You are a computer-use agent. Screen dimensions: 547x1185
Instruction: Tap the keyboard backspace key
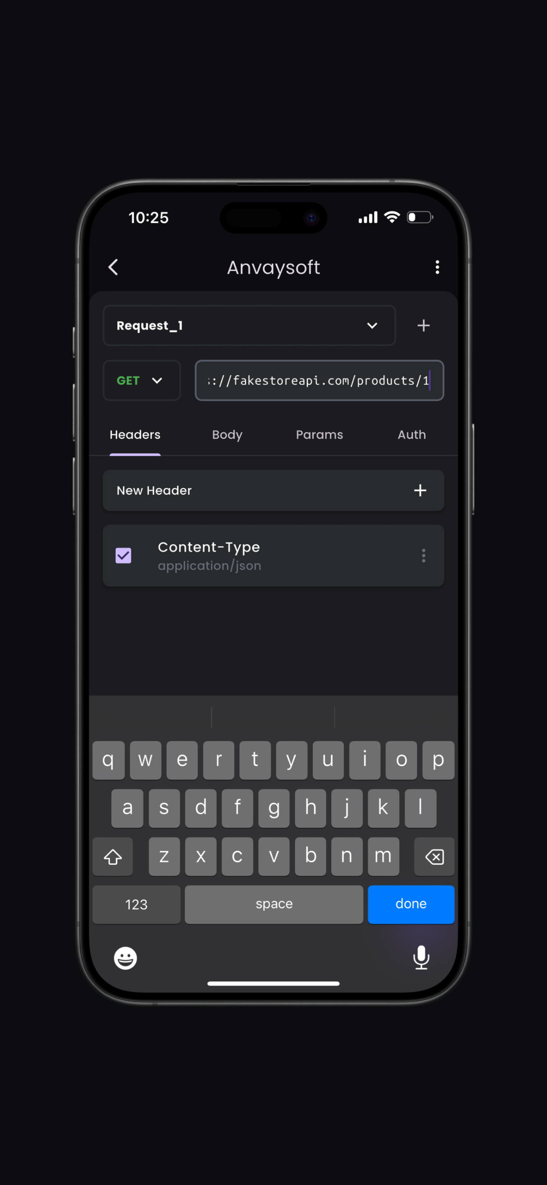point(434,856)
